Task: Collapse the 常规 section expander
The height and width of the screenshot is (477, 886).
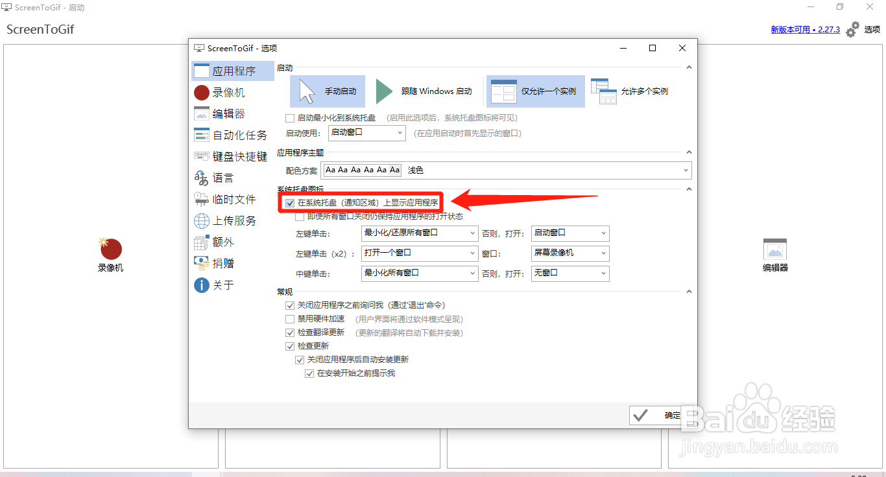Action: pos(689,292)
